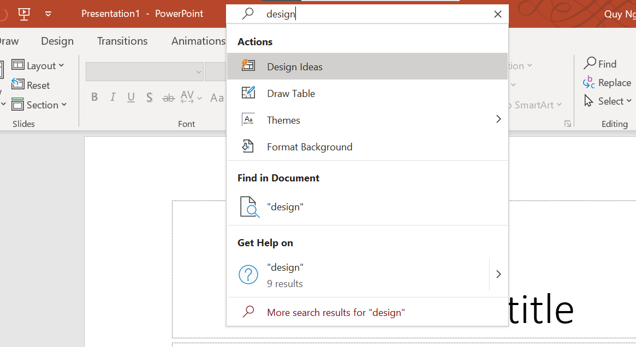Switch to the Design ribbon tab
This screenshot has width=636, height=347.
click(57, 41)
